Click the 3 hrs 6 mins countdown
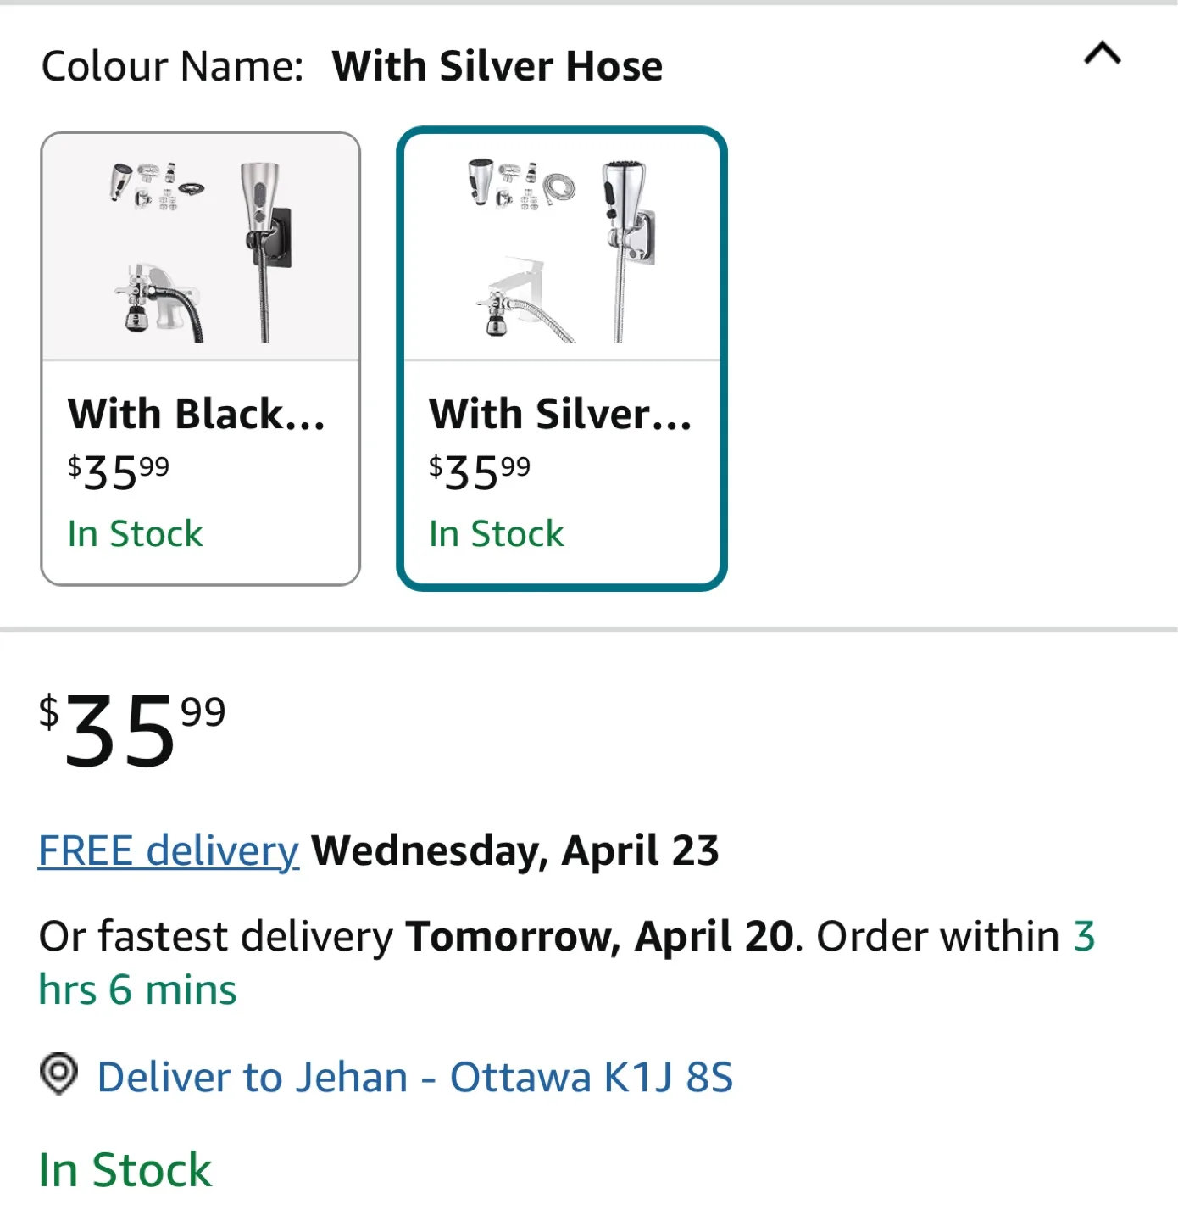The height and width of the screenshot is (1221, 1178). [567, 962]
